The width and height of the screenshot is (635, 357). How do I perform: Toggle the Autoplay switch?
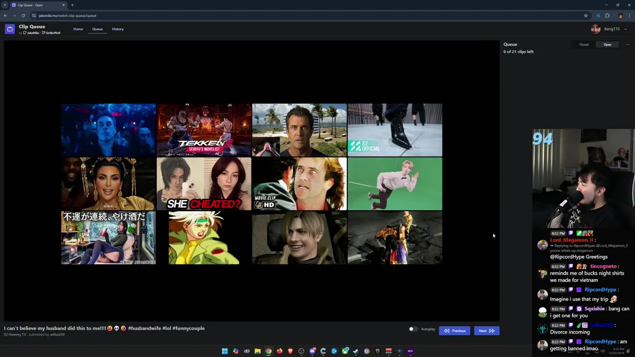pyautogui.click(x=413, y=329)
